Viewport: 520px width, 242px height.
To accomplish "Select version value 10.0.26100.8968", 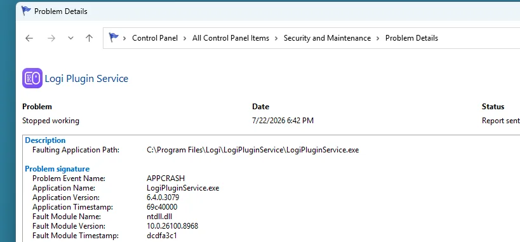I will [x=173, y=226].
